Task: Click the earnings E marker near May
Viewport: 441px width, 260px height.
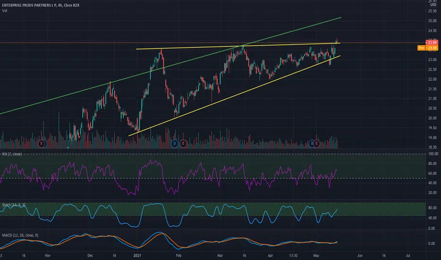Action: [317, 144]
